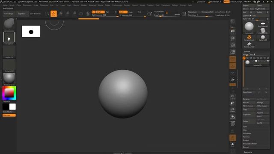Viewport: 274px width, 154px height.
Task: Open the Help menu
Action: click(x=190, y=5)
